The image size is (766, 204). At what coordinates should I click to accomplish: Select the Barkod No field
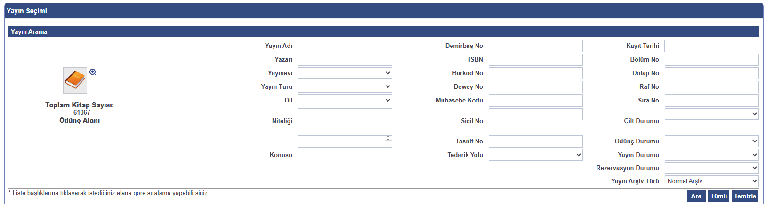[x=535, y=73]
